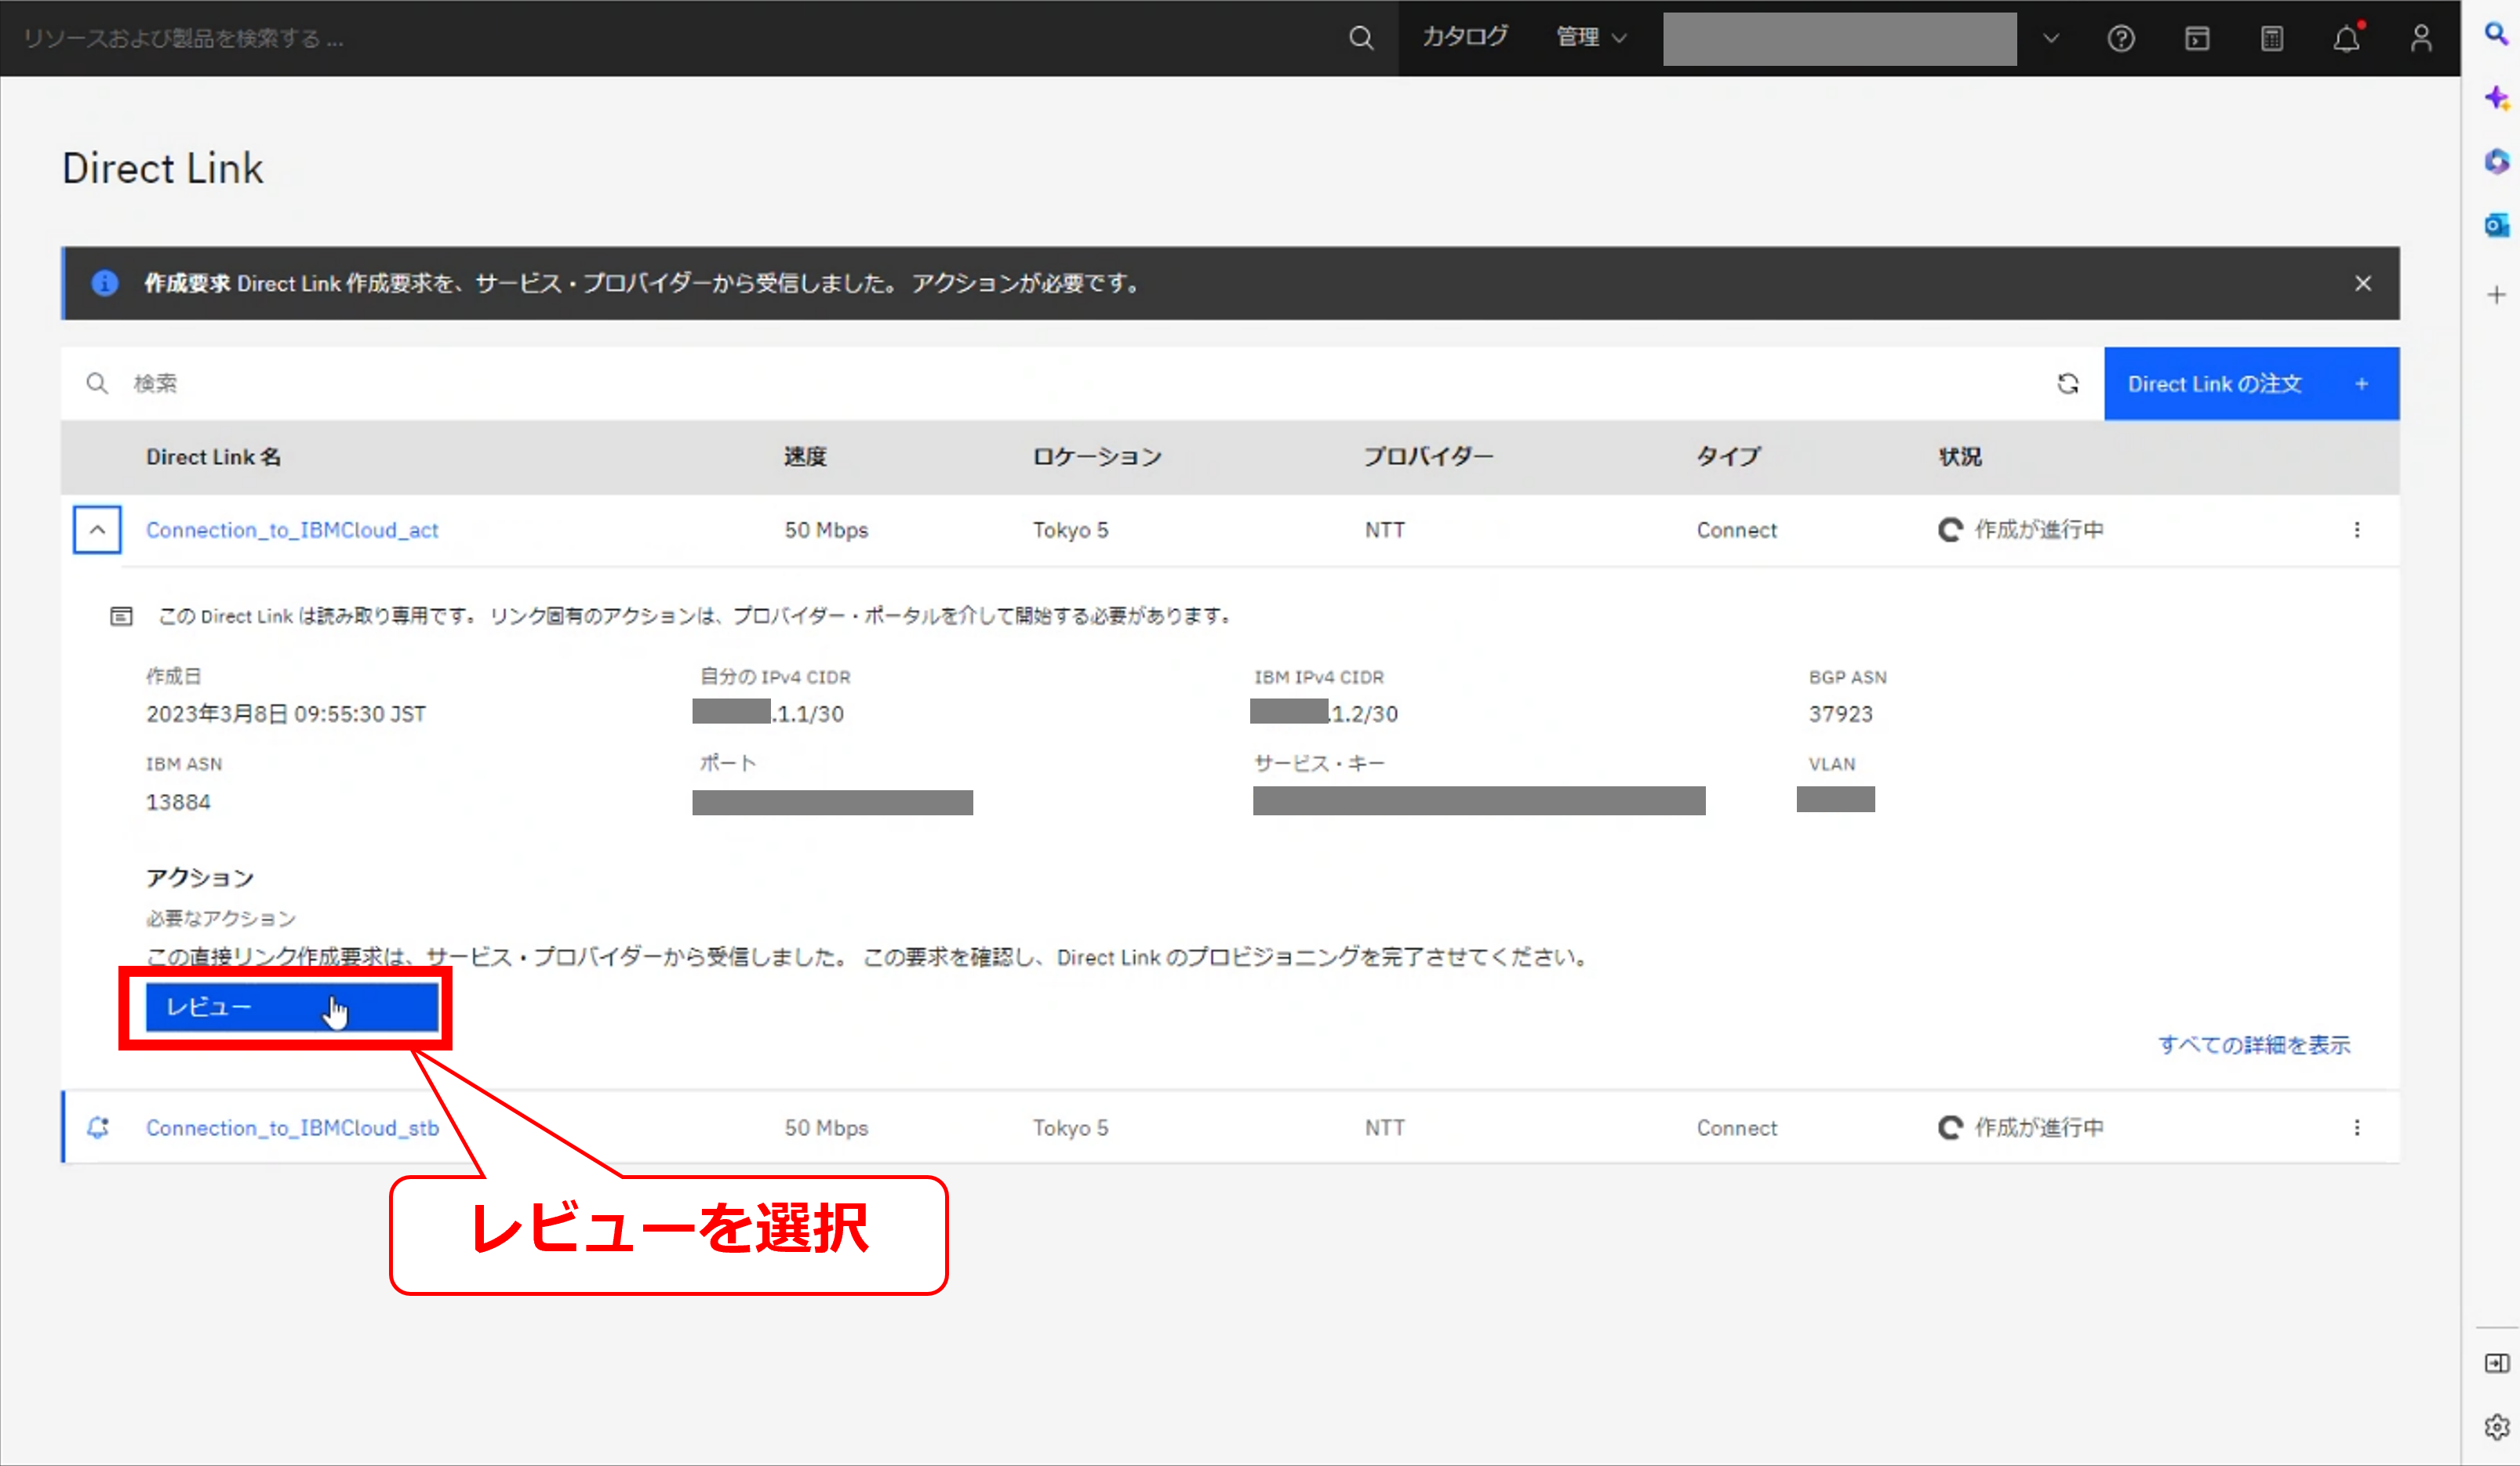Open the user profile avatar icon
This screenshot has height=1466, width=2520.
pos(2421,38)
